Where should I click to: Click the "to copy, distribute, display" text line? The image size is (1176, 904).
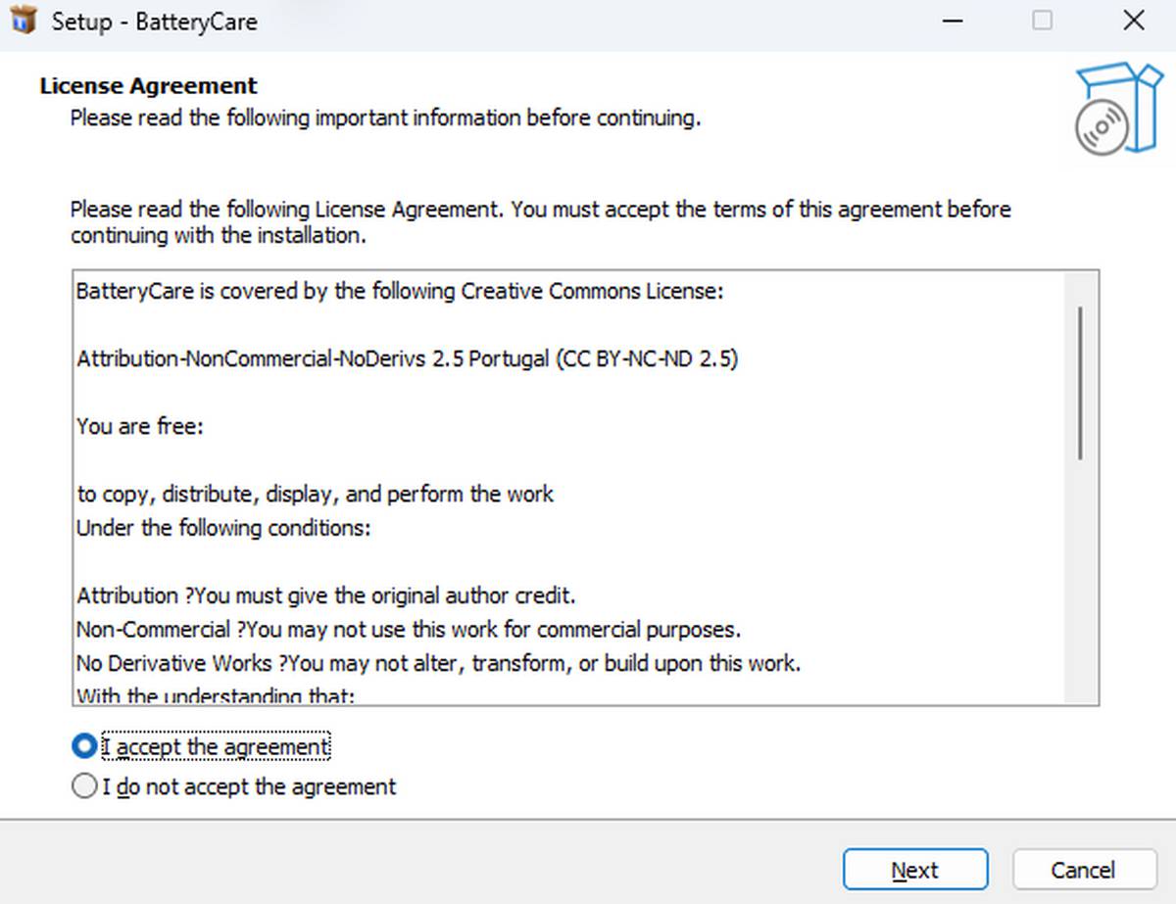click(x=316, y=494)
